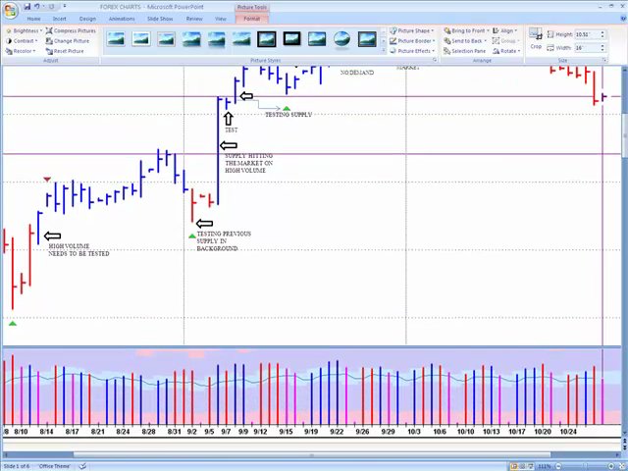Select the Picture Tools Format tab
The image size is (628, 471).
[x=251, y=19]
